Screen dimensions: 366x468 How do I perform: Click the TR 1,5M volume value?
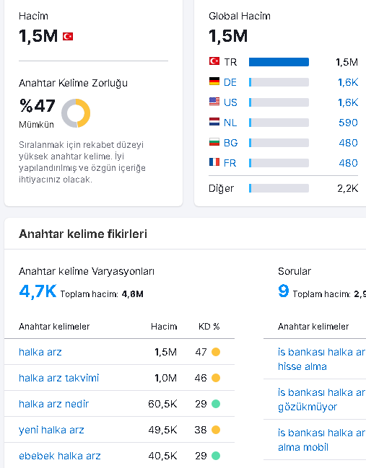pyautogui.click(x=347, y=62)
